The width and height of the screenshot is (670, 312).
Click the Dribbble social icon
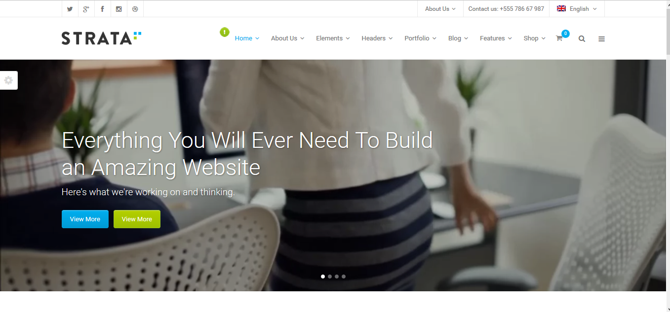point(135,9)
